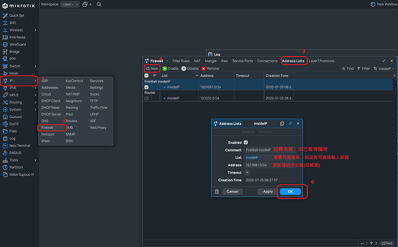The height and width of the screenshot is (247, 398).
Task: Open the Log sidebar item
Action: pyautogui.click(x=9, y=139)
